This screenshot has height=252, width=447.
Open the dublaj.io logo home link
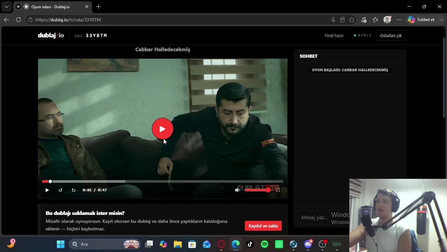pyautogui.click(x=51, y=35)
